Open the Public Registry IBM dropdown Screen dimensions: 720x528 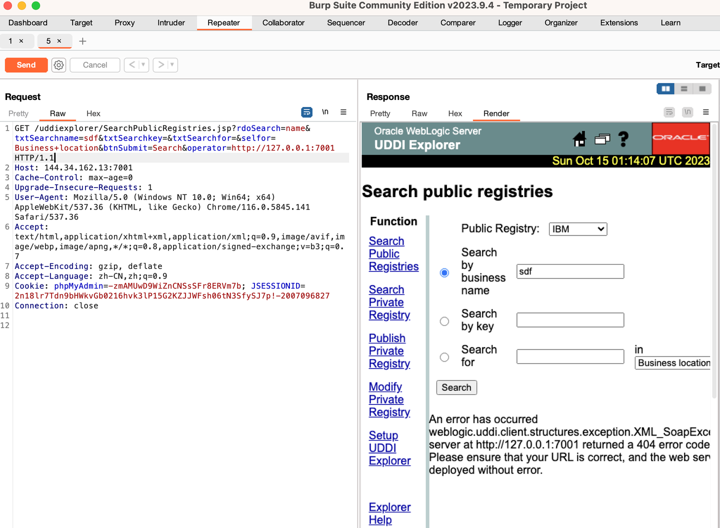[x=578, y=228]
